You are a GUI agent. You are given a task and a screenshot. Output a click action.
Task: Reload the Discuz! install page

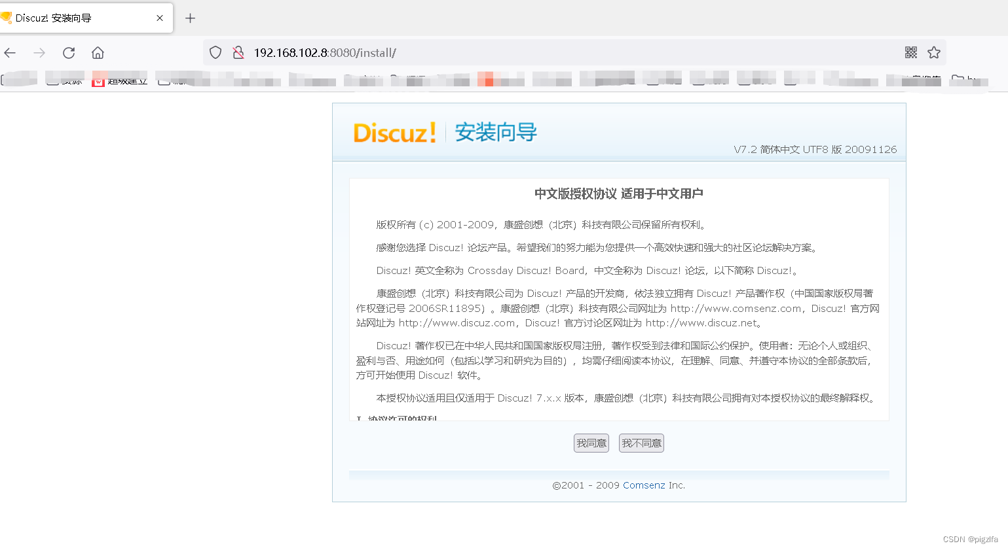(68, 52)
